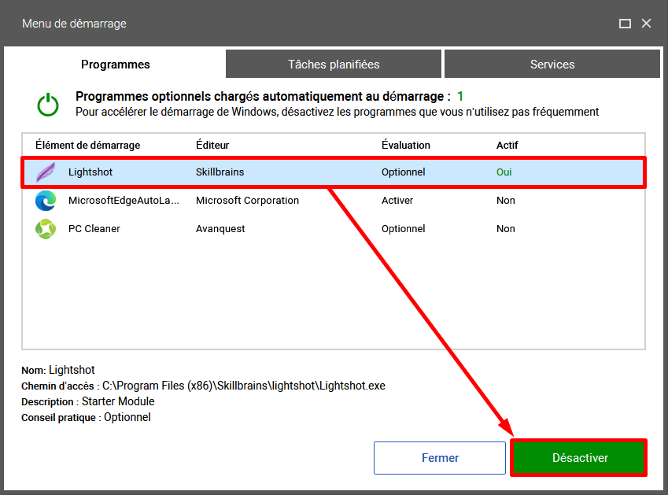Select the Microsoft Corporation editor cell
The image size is (668, 495).
(247, 201)
